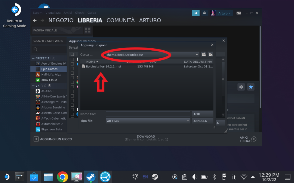Open the NEGOZIO tab
294x183 pixels.
(61, 20)
